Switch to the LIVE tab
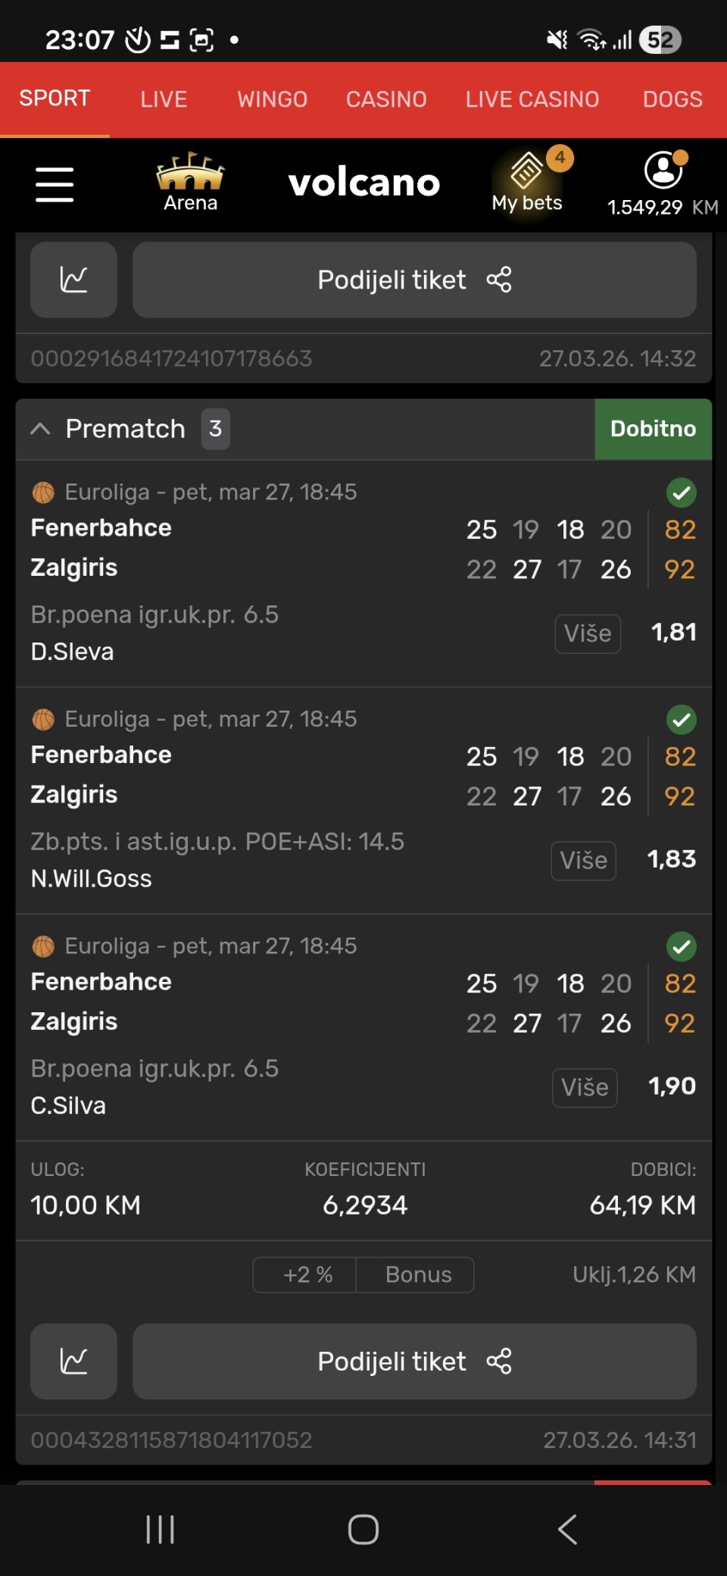Screen dimensions: 727x1576 pos(164,99)
